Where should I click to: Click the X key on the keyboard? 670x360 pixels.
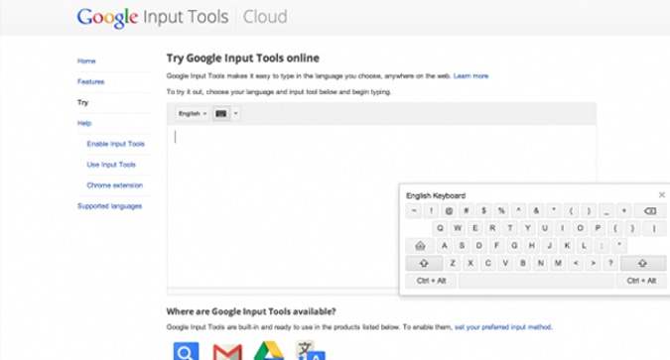click(470, 264)
